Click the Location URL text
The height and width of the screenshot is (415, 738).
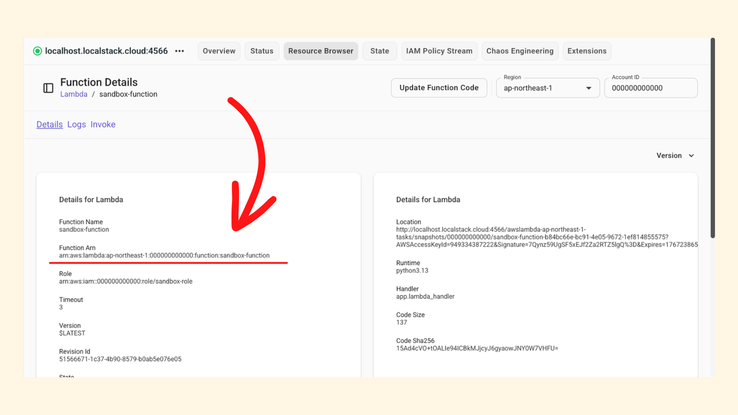547,237
